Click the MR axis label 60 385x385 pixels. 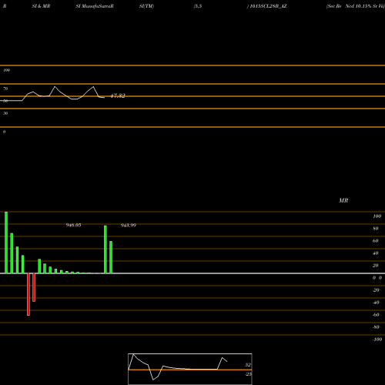(x=376, y=241)
